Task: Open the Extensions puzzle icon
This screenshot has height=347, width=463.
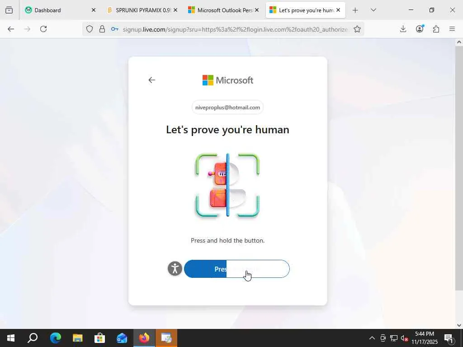Action: click(x=436, y=29)
